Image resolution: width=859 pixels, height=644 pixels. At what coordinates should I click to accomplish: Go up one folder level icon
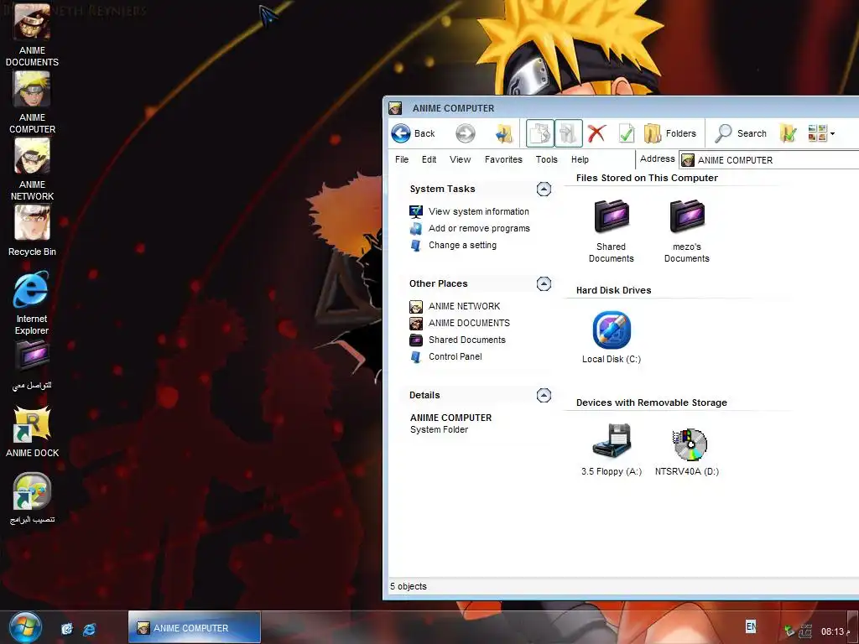(x=503, y=133)
